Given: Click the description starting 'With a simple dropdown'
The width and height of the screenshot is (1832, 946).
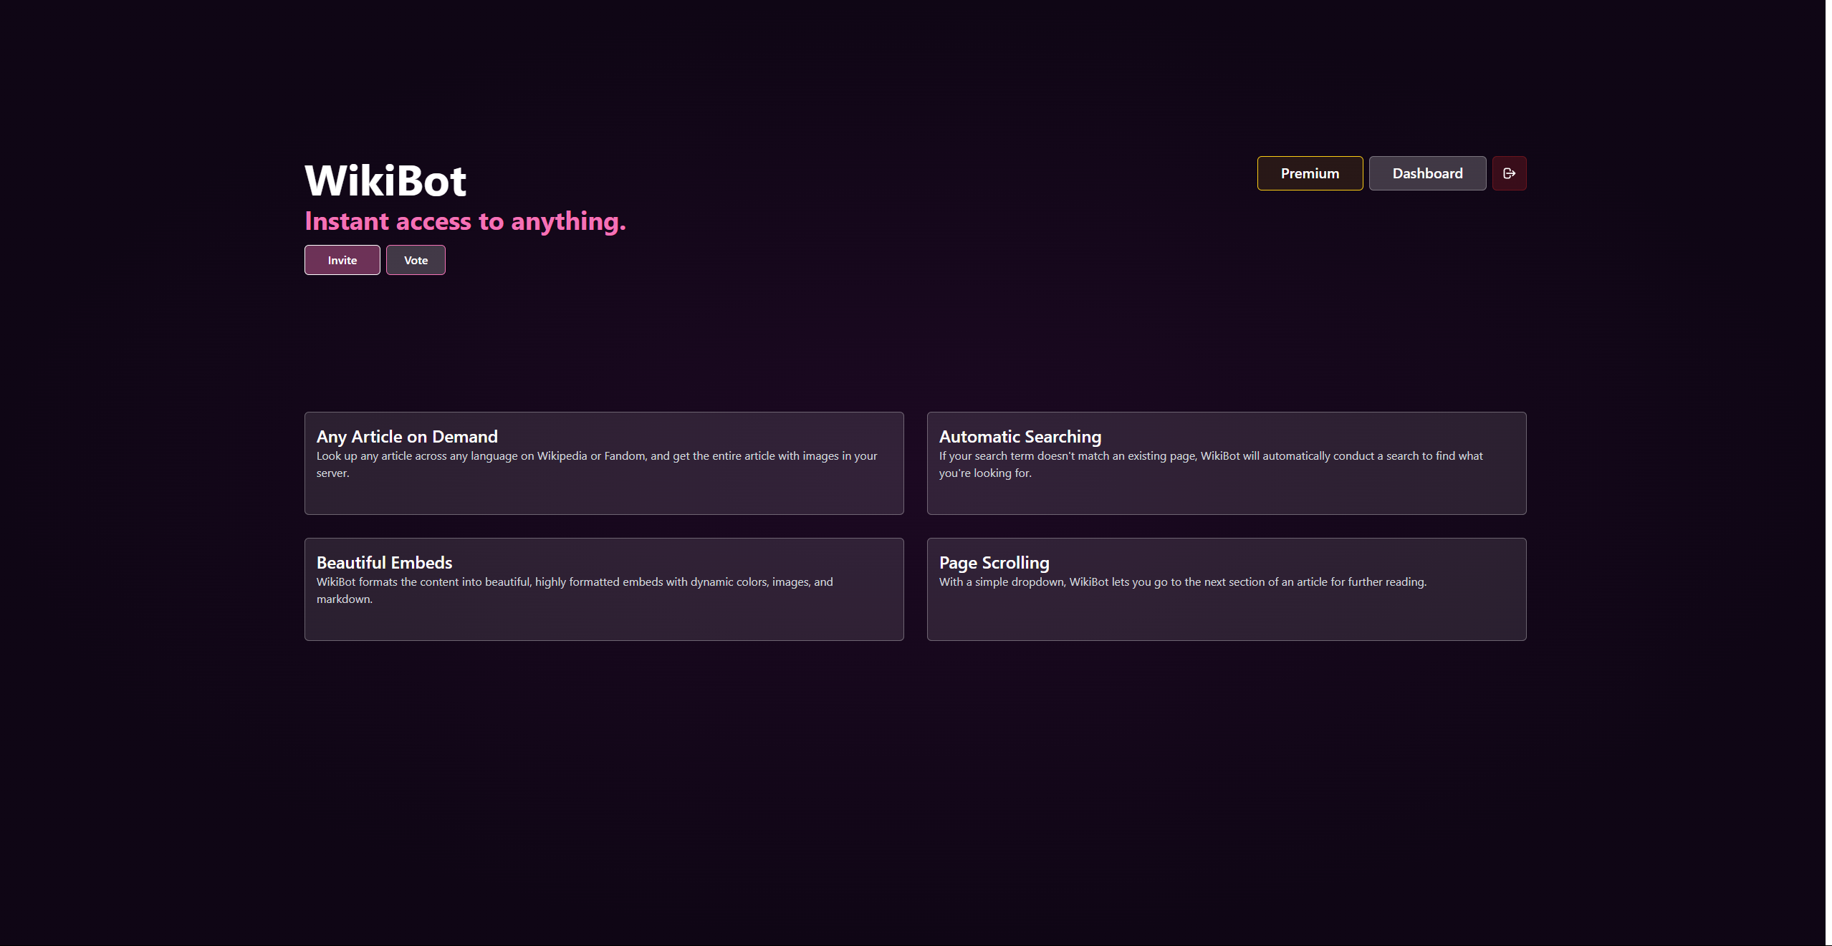Looking at the screenshot, I should [x=1183, y=581].
